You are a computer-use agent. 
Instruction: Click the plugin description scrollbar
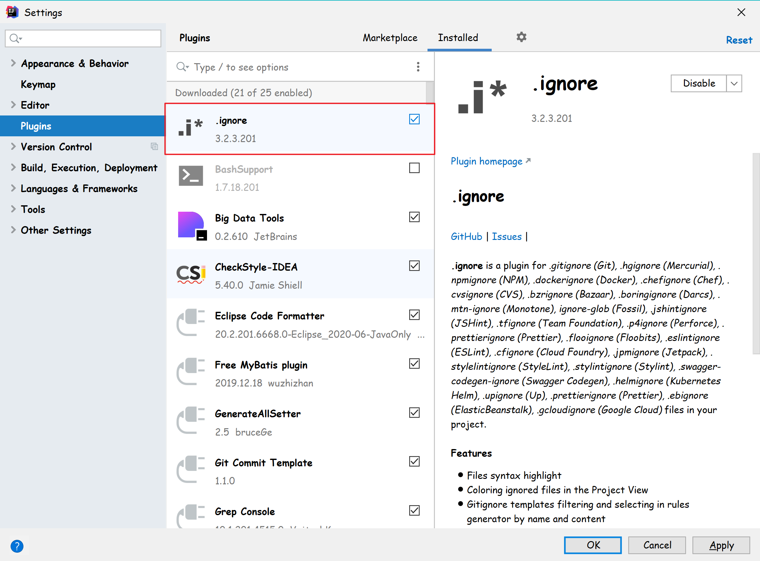(x=756, y=253)
